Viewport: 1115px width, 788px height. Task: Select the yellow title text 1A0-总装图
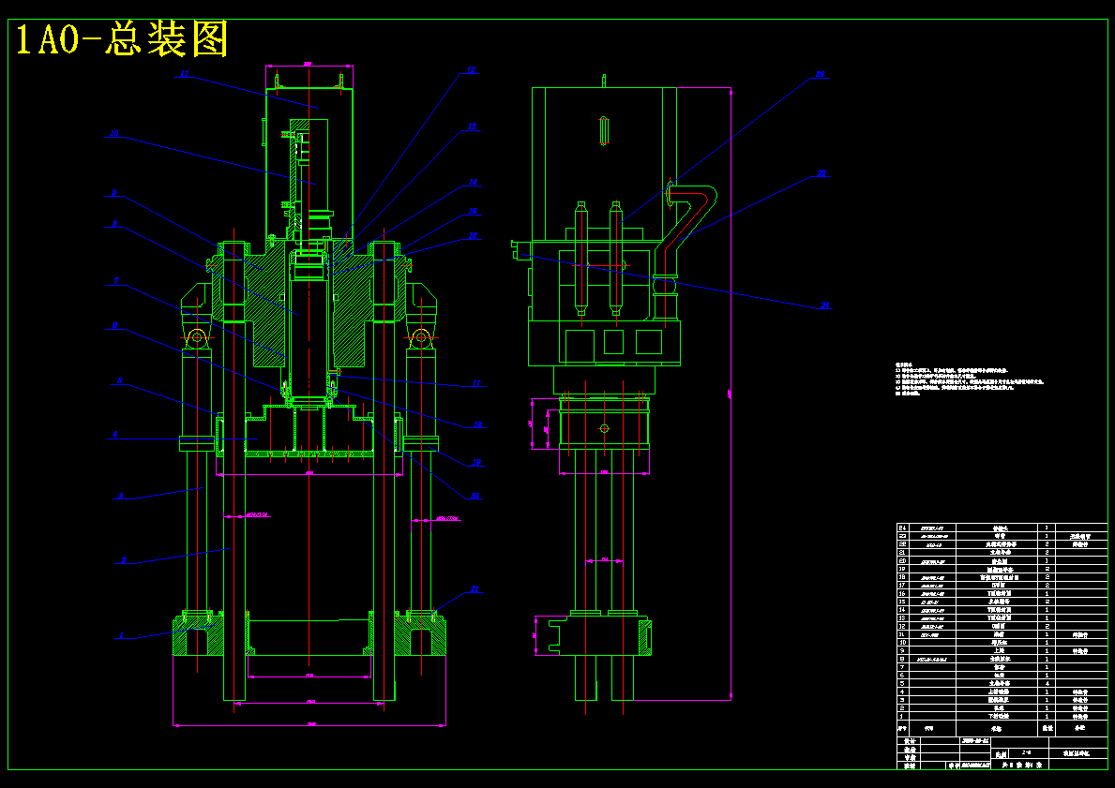click(x=122, y=39)
